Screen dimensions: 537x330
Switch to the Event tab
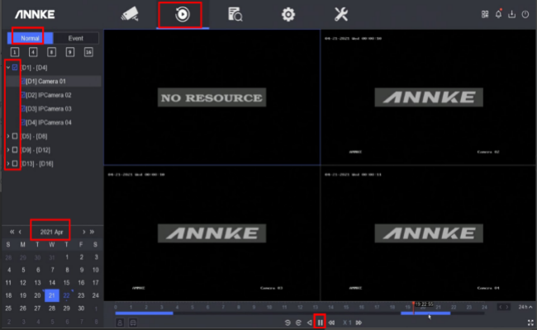[76, 38]
